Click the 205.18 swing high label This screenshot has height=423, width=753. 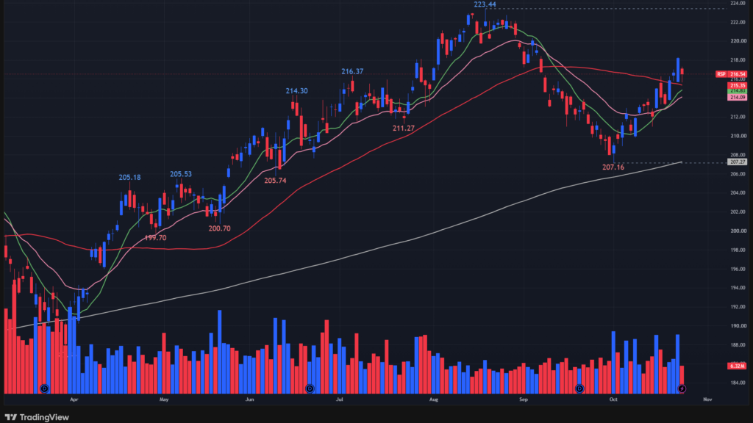pyautogui.click(x=129, y=178)
